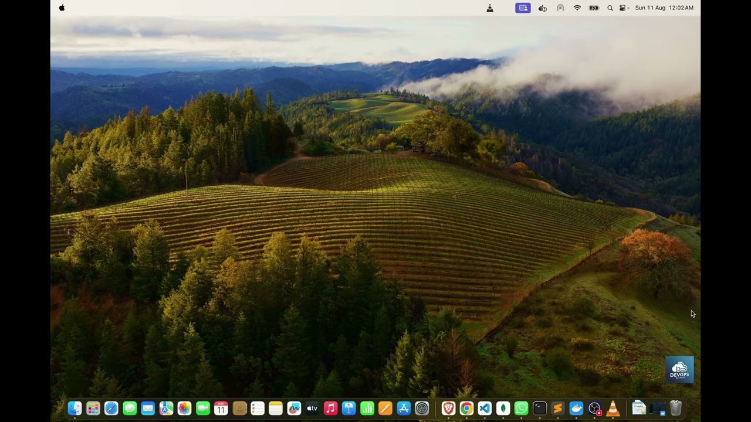Launch Safari from the Dock
This screenshot has width=751, height=422.
(111, 409)
